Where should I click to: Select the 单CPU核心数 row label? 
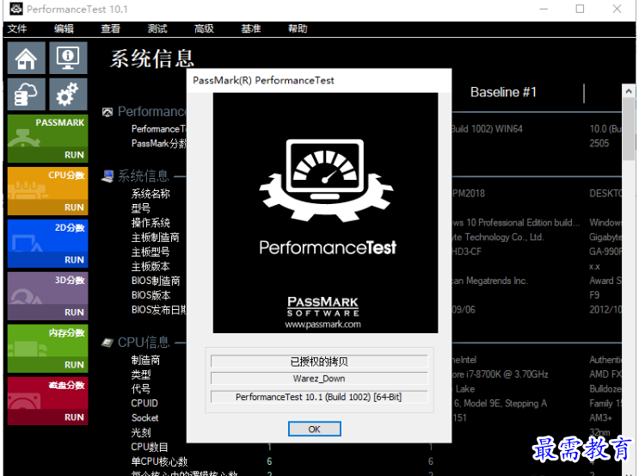pos(159,461)
